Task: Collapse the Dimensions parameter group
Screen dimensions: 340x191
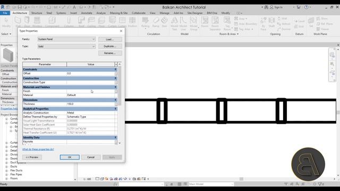Action: click(x=115, y=100)
